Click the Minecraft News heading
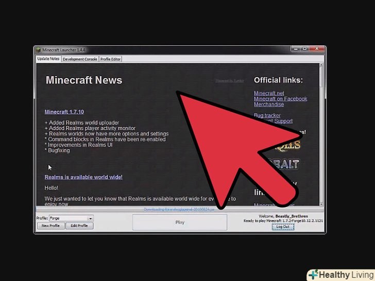This screenshot has height=281, width=375. 84,80
